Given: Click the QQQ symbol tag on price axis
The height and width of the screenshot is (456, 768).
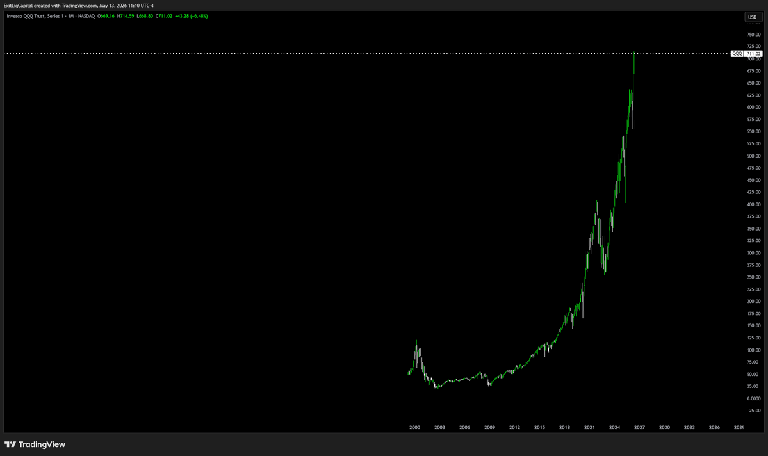Looking at the screenshot, I should point(737,53).
